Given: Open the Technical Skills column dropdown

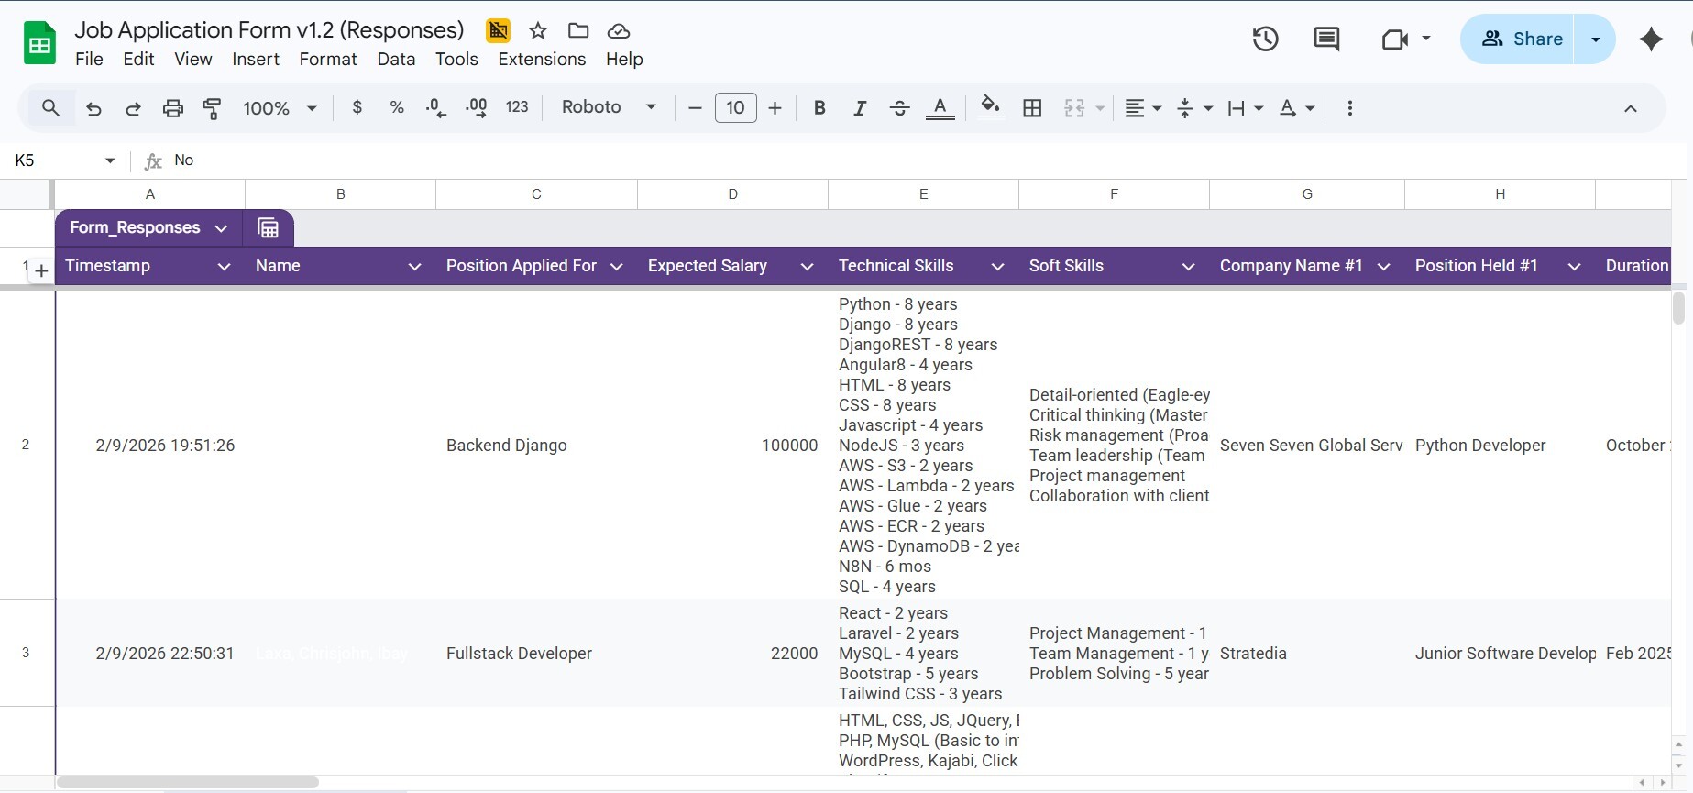Looking at the screenshot, I should click(x=997, y=267).
